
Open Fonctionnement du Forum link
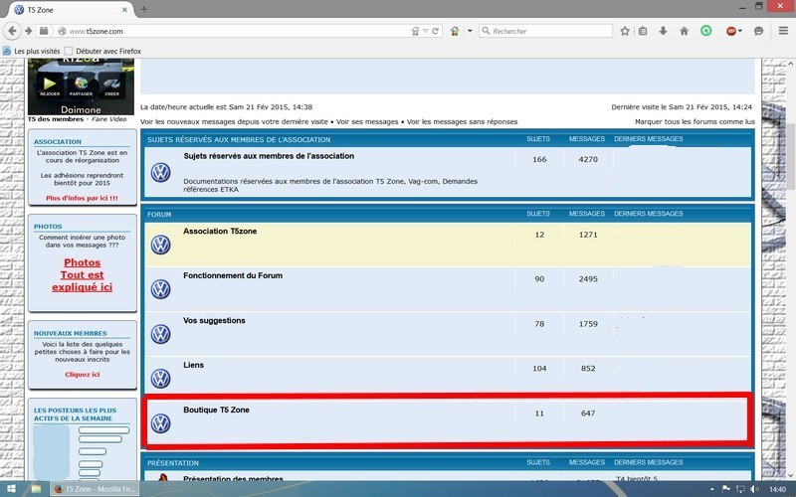coord(233,276)
